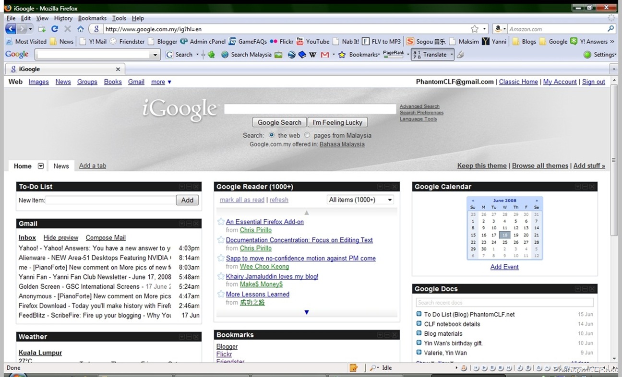Open Translate button dropdown
622x377 pixels.
452,55
